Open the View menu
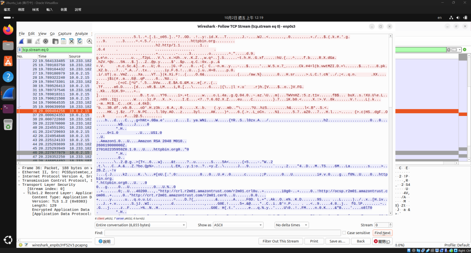Screen dimensions: 471x253 click(x=42, y=34)
